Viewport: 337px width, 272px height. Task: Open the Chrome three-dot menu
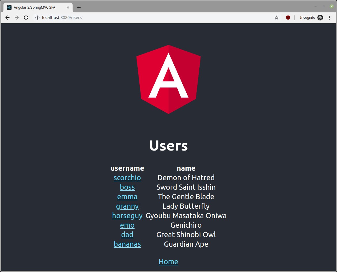tap(330, 18)
